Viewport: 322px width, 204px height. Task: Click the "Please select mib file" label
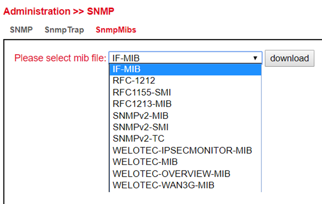coord(60,58)
